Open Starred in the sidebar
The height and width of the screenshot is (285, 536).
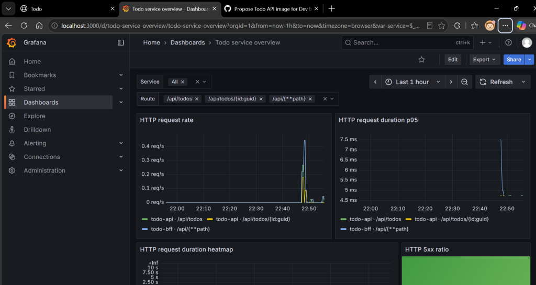coord(34,89)
